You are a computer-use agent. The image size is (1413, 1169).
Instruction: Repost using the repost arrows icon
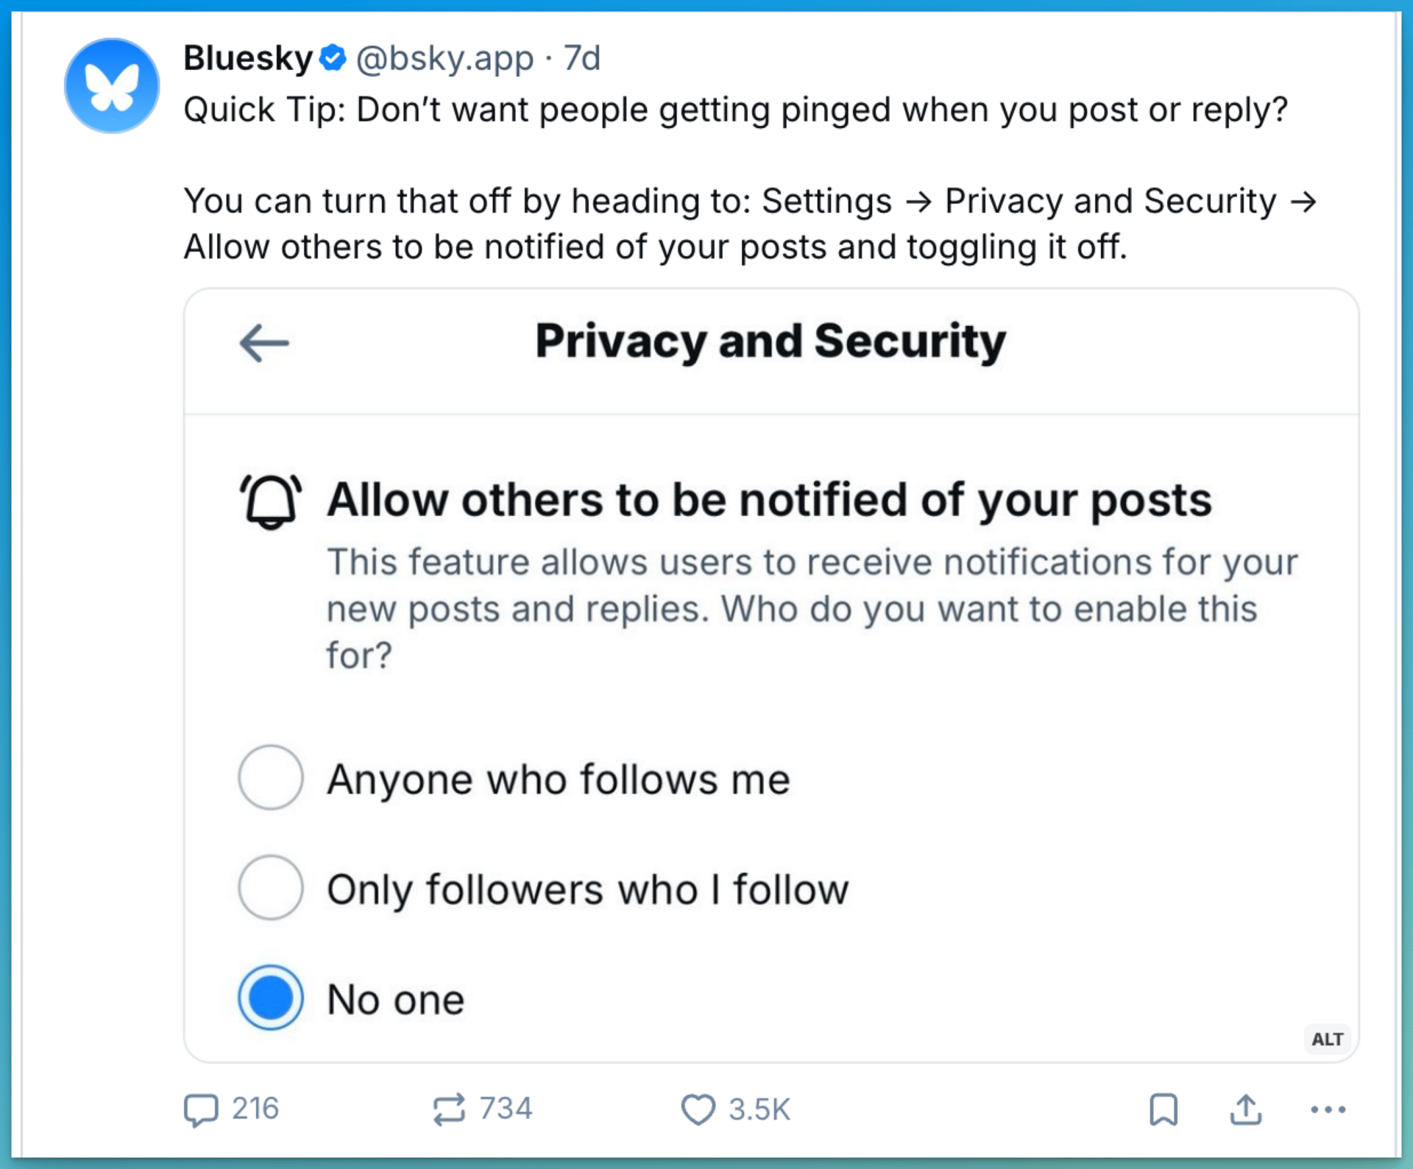tap(449, 1109)
